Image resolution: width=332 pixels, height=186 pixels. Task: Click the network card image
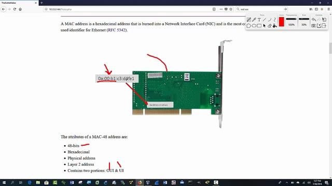tap(182, 84)
